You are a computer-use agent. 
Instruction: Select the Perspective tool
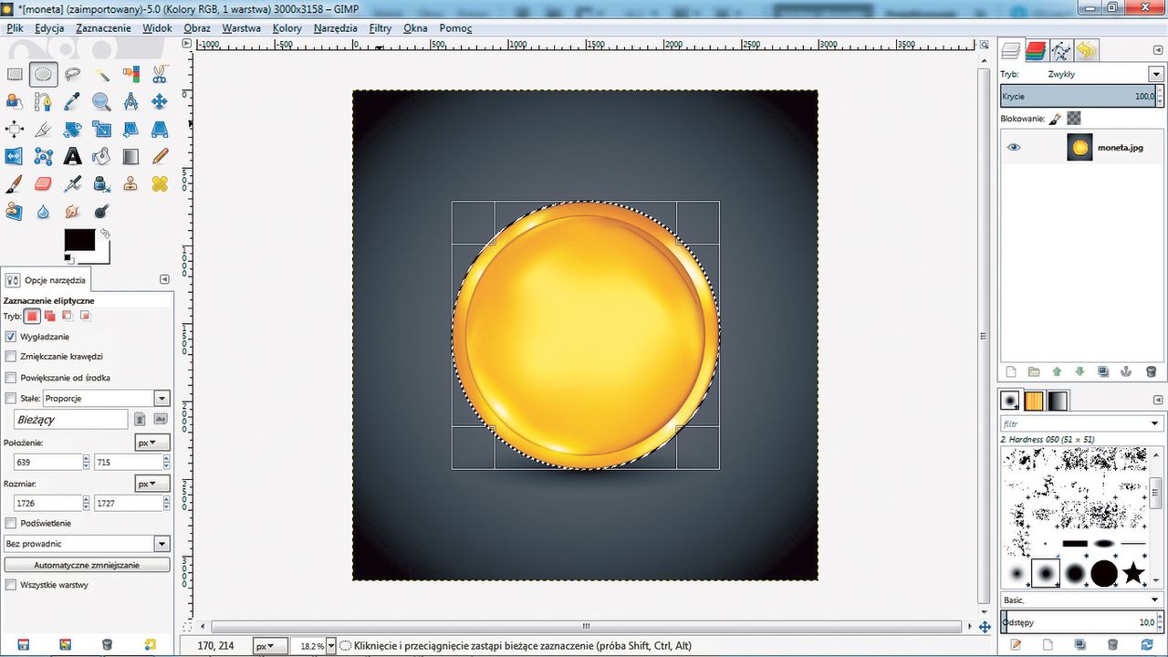pyautogui.click(x=160, y=129)
